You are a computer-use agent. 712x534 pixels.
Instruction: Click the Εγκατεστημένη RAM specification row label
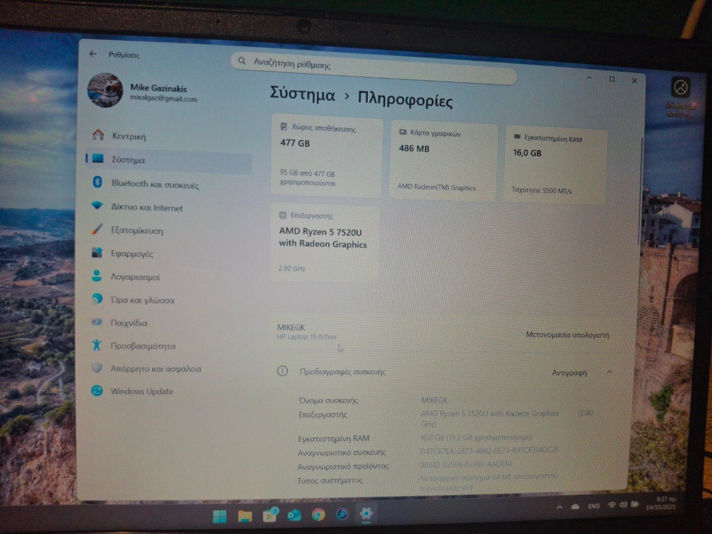tap(334, 438)
